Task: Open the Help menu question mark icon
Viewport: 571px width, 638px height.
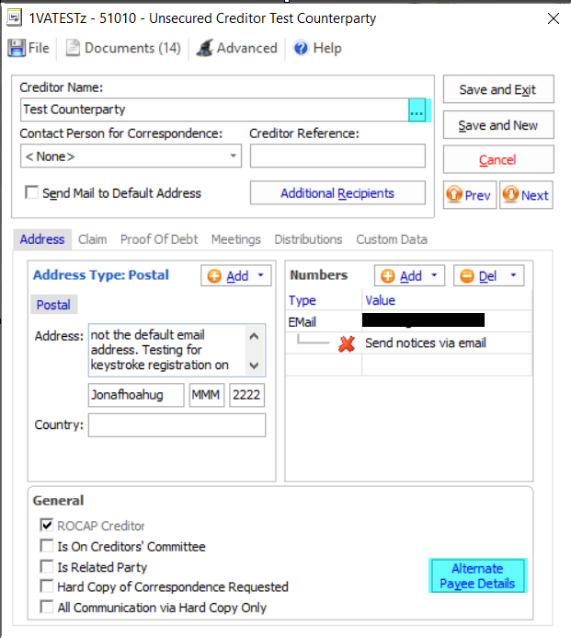Action: coord(301,49)
